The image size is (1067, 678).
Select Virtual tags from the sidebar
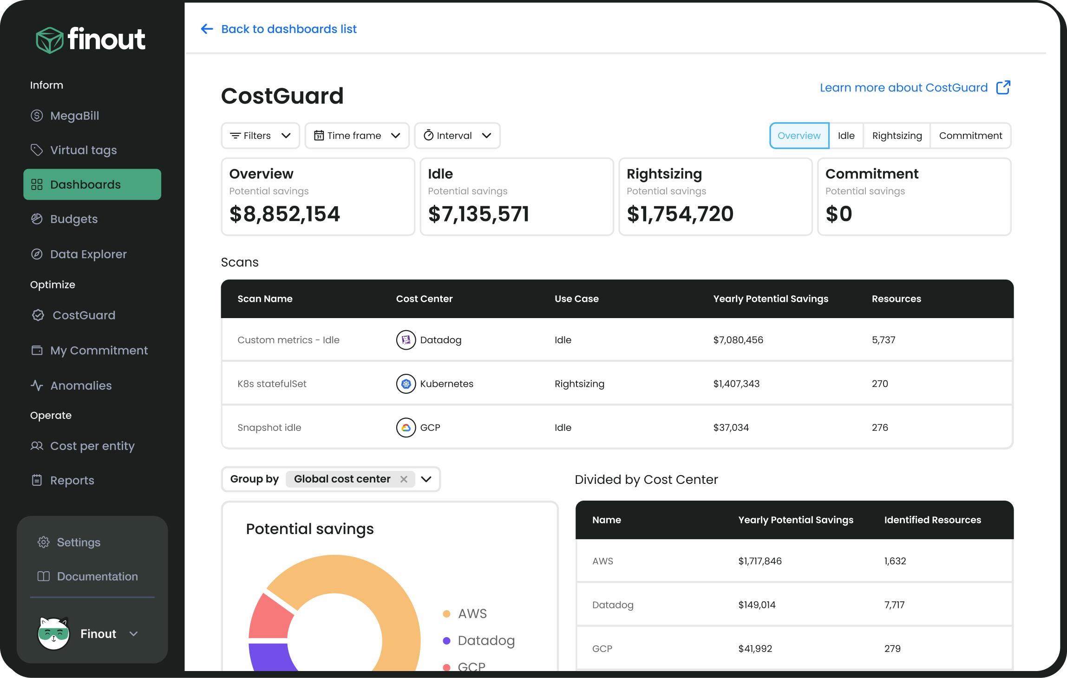83,150
